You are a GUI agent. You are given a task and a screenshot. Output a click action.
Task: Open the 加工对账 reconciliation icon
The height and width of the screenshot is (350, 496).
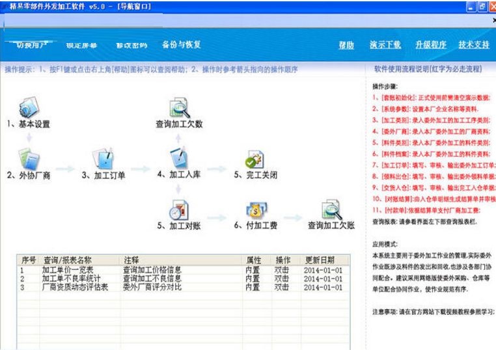tap(179, 209)
